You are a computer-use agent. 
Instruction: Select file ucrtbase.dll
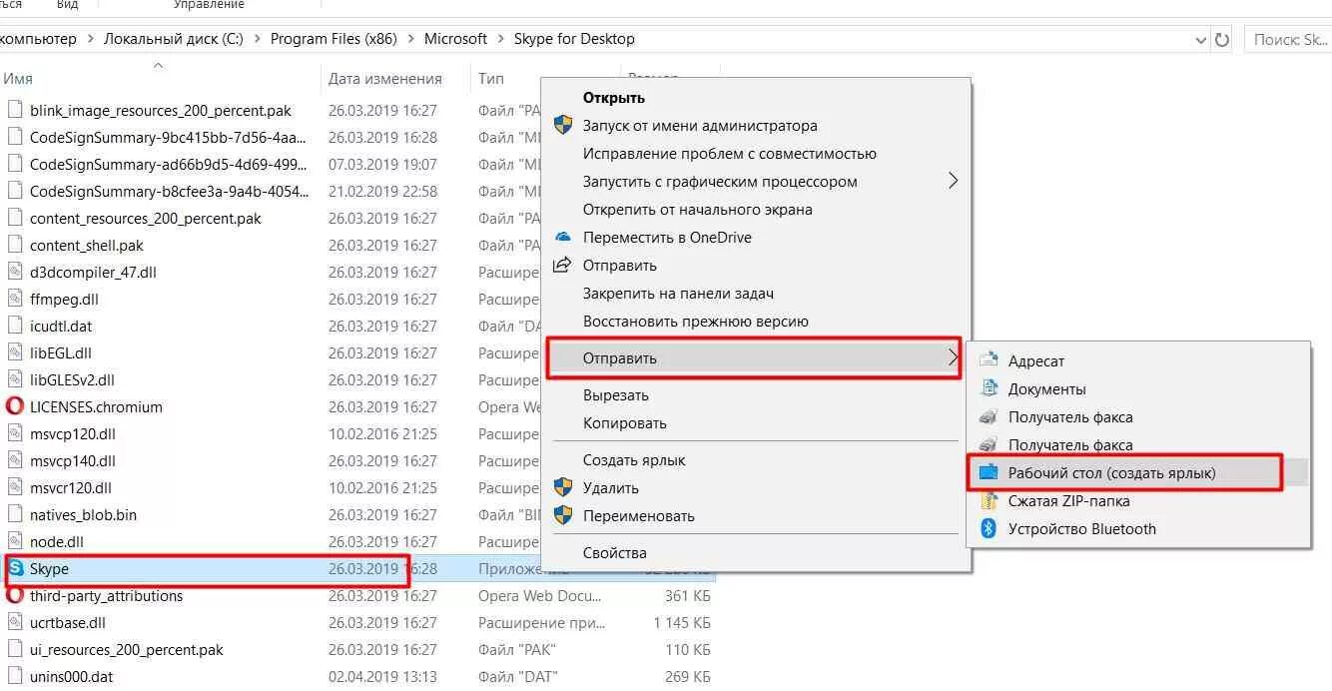(x=68, y=623)
